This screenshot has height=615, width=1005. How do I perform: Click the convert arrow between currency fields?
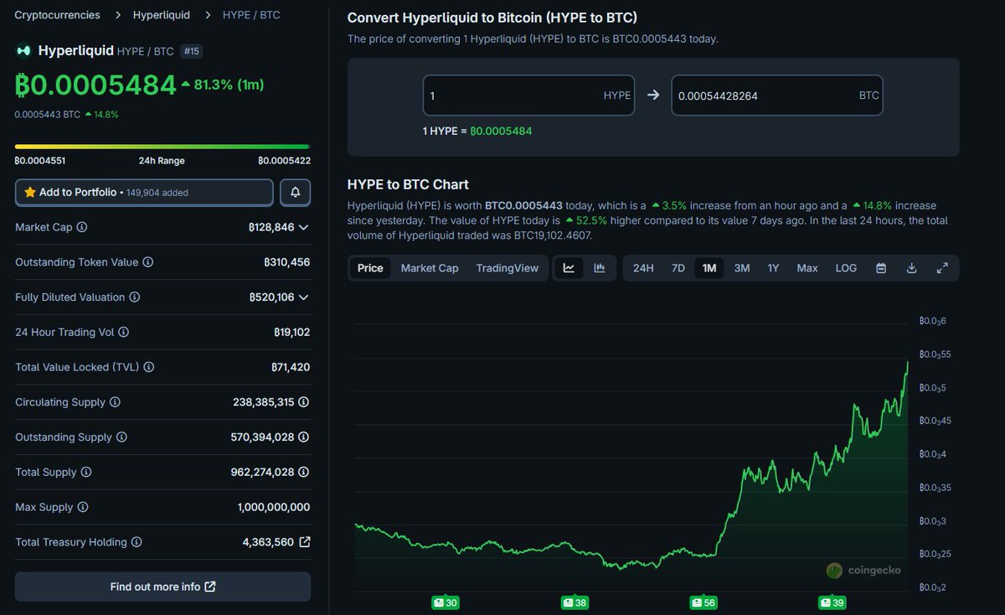tap(653, 96)
